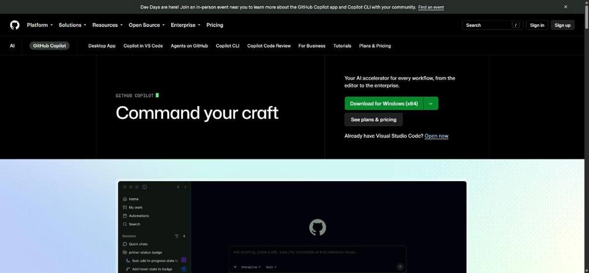Dismiss the Dev Days announcement banner

tap(565, 7)
